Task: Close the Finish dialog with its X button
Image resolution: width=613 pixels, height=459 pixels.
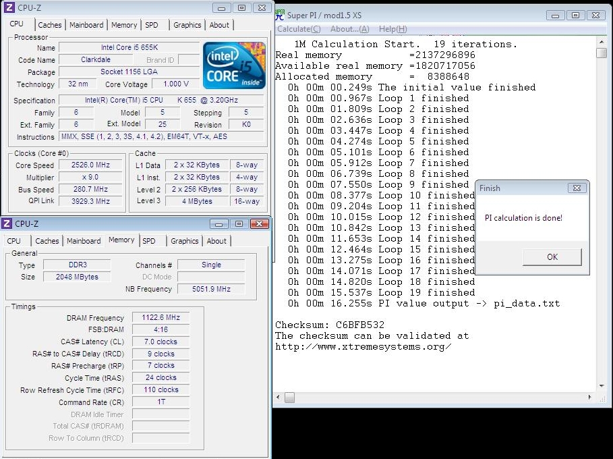Action: pyautogui.click(x=575, y=188)
